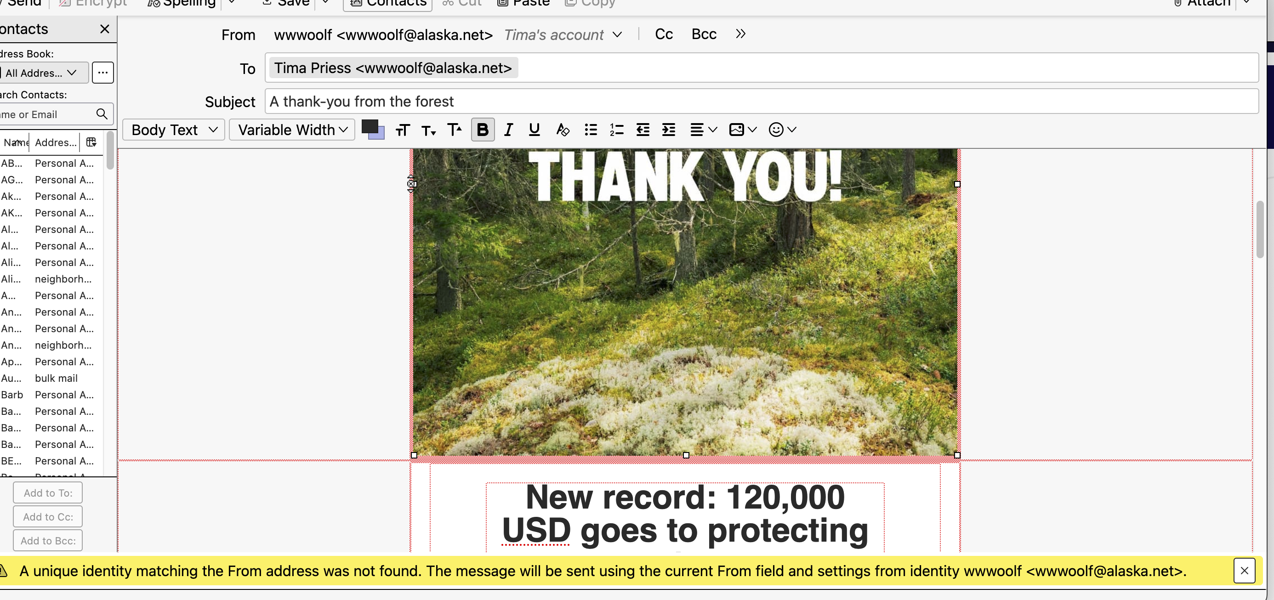1274x600 pixels.
Task: Toggle italic formatting button
Action: pos(508,130)
